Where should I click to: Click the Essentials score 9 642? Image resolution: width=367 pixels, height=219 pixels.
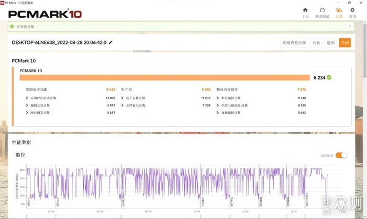111,89
